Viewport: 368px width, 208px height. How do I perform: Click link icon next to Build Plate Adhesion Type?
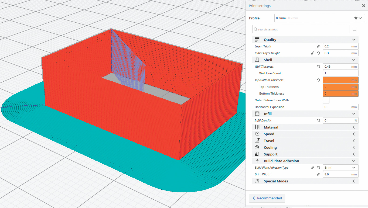pos(313,168)
